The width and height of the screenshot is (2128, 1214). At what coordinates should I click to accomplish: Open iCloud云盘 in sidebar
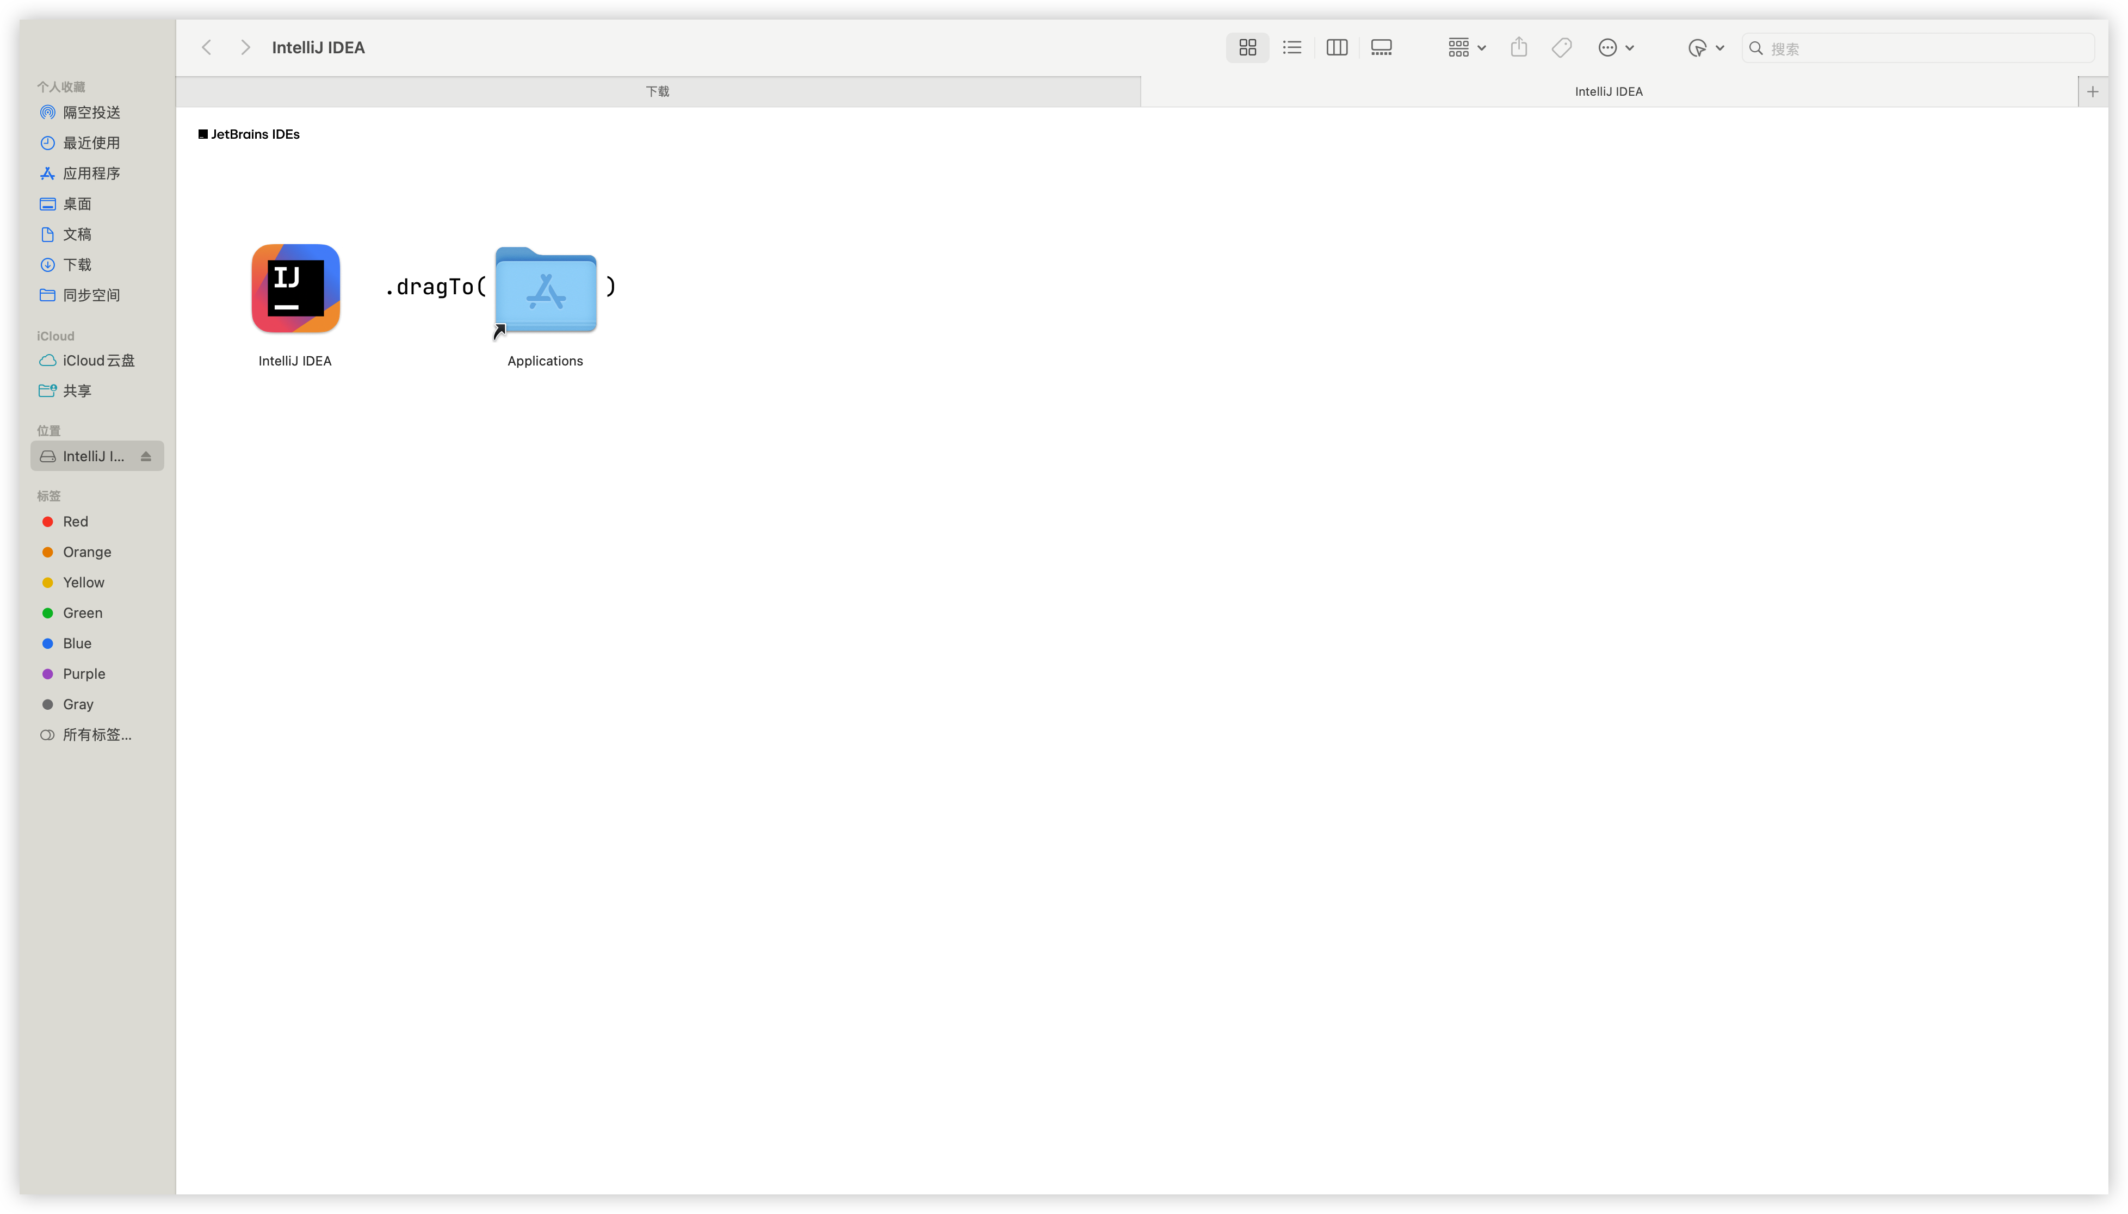point(98,360)
